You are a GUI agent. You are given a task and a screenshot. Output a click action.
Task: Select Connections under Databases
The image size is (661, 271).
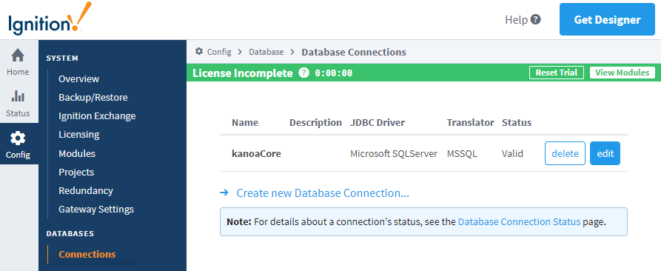pyautogui.click(x=87, y=254)
